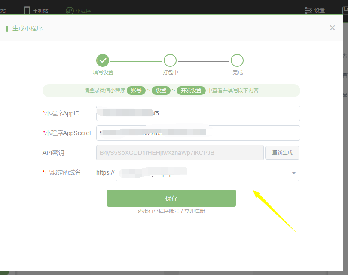Click the 开发设置 badge in hint bar

[191, 91]
